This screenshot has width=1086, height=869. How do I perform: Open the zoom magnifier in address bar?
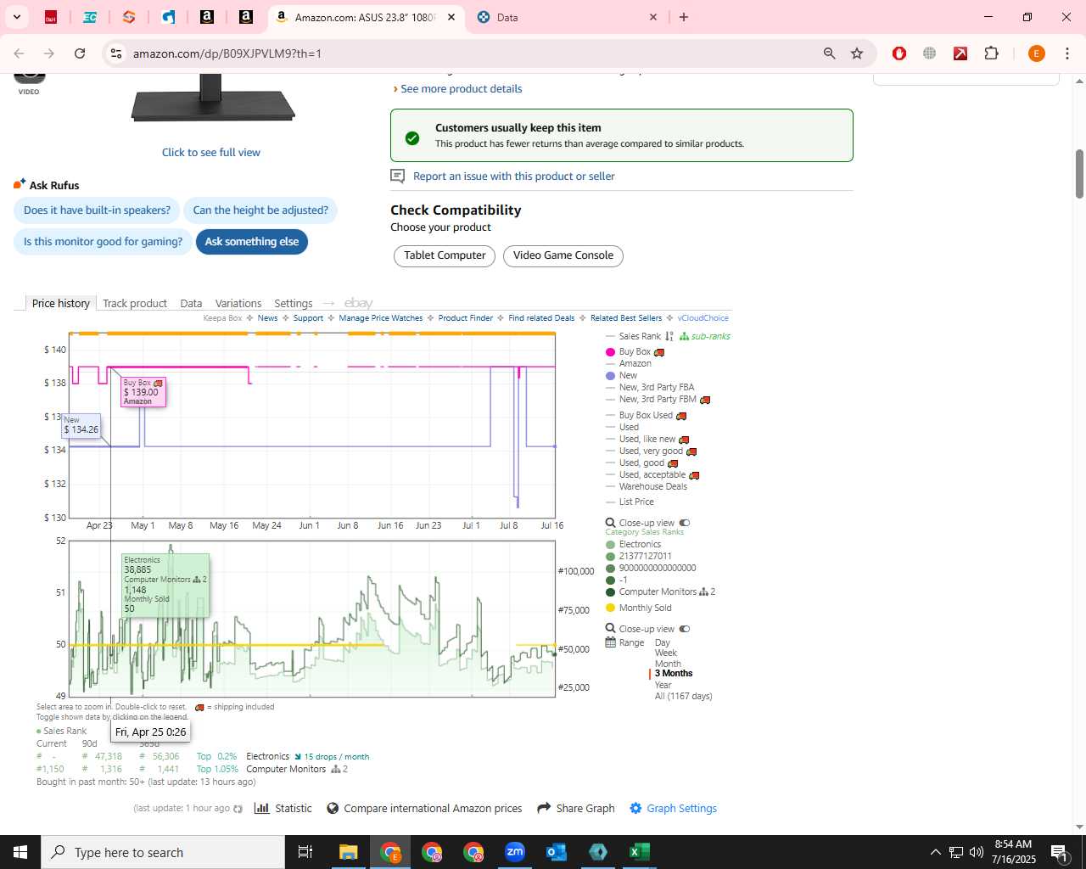point(830,53)
